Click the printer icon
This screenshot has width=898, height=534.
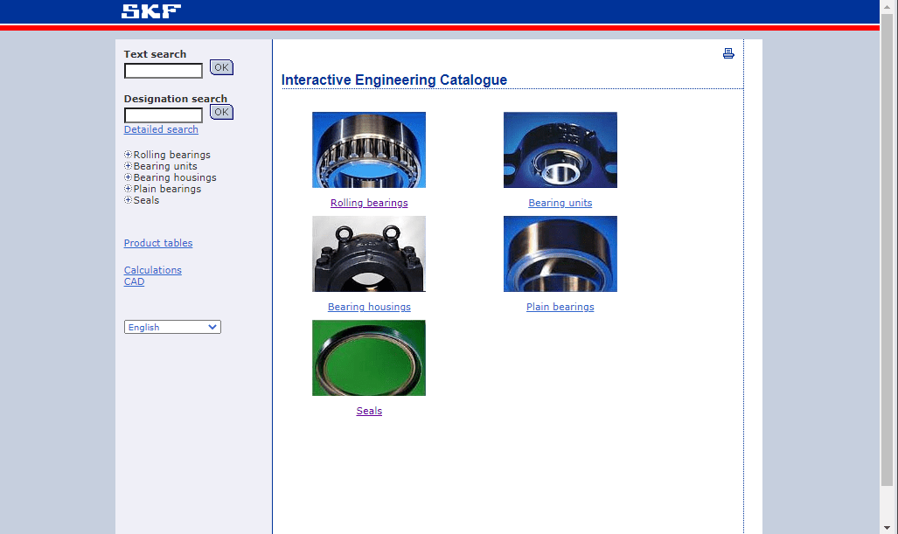pos(728,54)
